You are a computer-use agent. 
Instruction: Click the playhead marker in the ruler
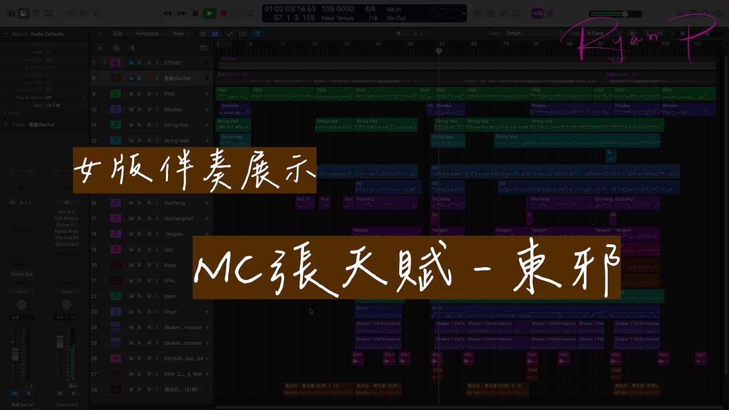[439, 51]
